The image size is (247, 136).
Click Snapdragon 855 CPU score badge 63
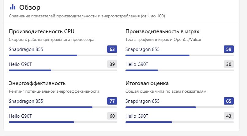pyautogui.click(x=112, y=49)
